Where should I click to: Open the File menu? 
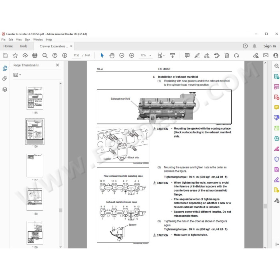(x=3, y=40)
